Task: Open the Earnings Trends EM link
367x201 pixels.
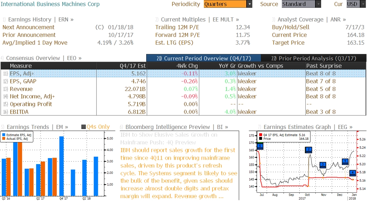Action: coord(37,127)
